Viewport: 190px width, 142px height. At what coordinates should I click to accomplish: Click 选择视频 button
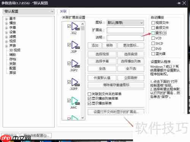pos(102,54)
